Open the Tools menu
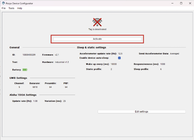194x140 pixels. click(11, 8)
